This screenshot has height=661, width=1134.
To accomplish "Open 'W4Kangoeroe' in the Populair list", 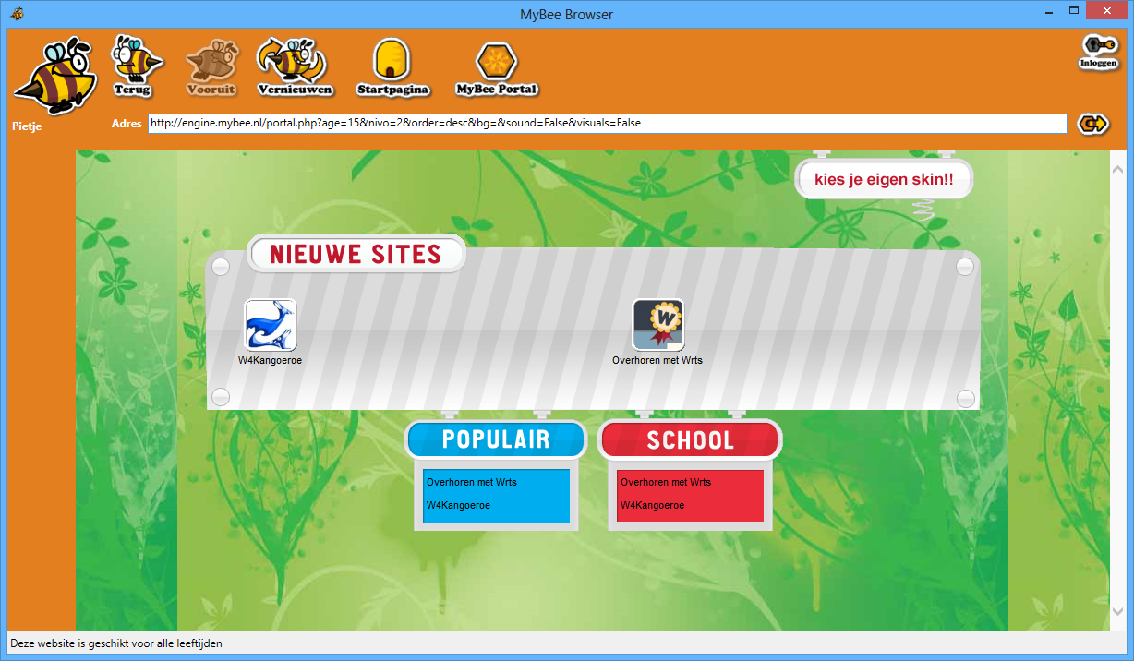I will (x=458, y=505).
